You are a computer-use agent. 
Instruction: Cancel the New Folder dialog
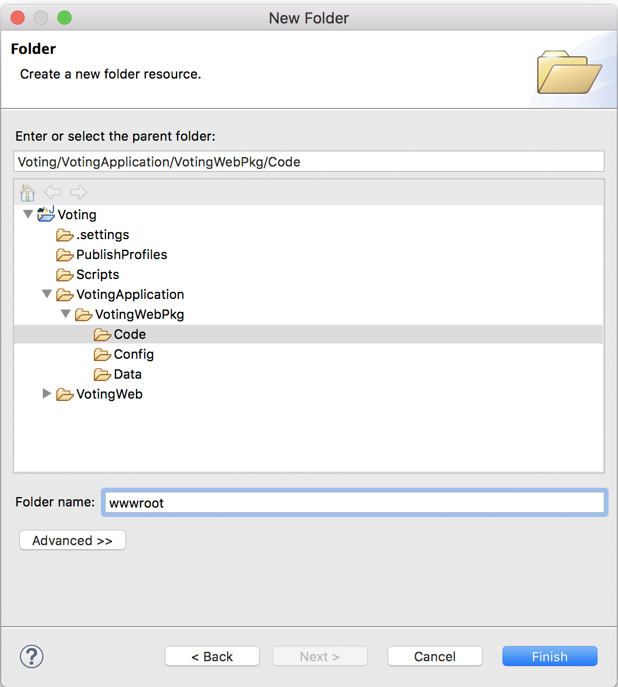click(x=434, y=656)
